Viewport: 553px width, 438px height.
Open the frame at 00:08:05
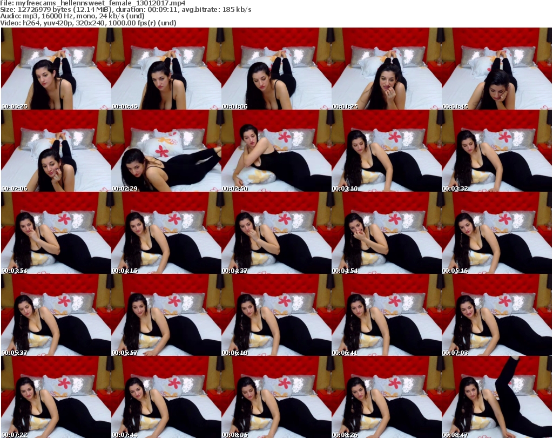pos(276,397)
